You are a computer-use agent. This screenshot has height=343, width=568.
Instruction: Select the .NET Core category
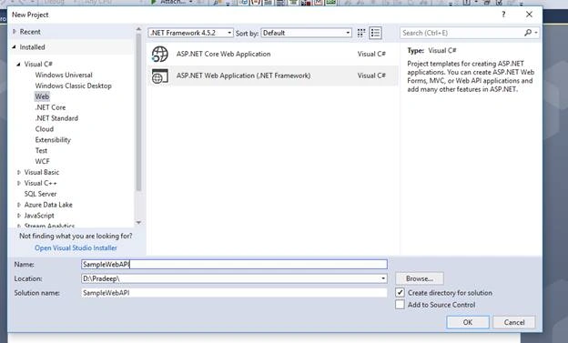pos(50,107)
